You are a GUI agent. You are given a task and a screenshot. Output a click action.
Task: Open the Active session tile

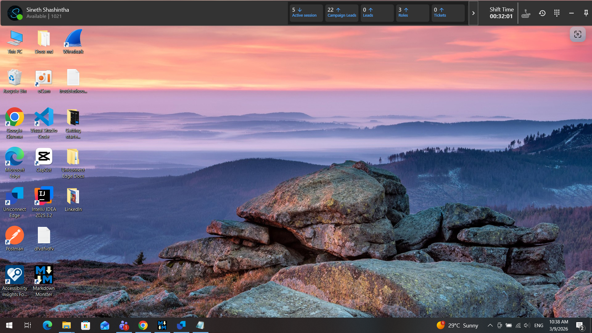pyautogui.click(x=306, y=13)
